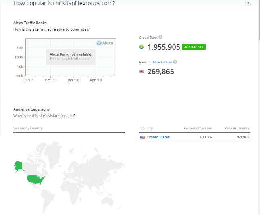
Task: Click the Audience Geography heading
Action: point(31,109)
